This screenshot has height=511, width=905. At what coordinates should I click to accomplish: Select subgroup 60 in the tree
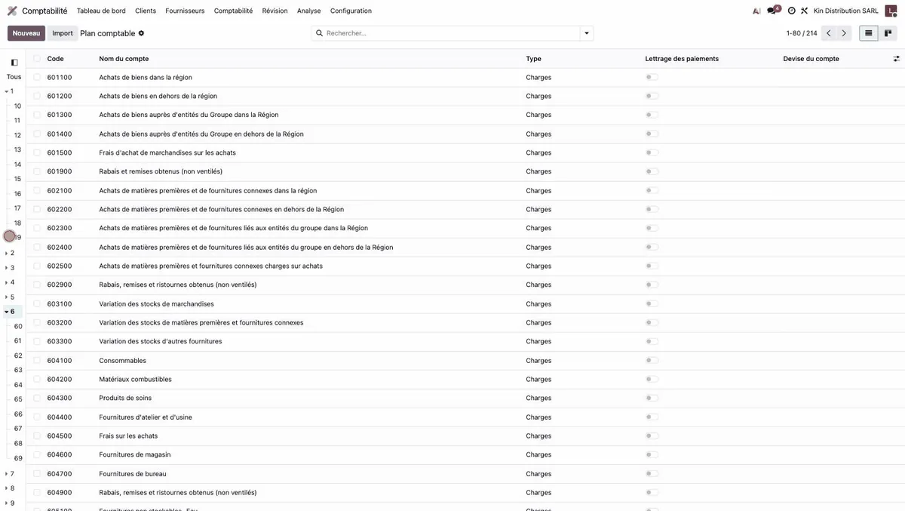click(x=18, y=327)
